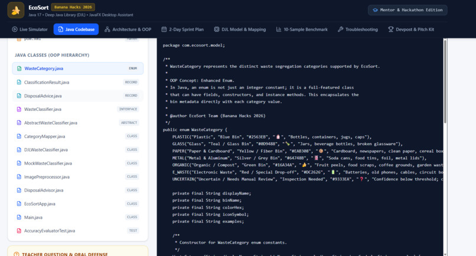Open the Java Codebase tab
476x256 pixels.
click(76, 29)
